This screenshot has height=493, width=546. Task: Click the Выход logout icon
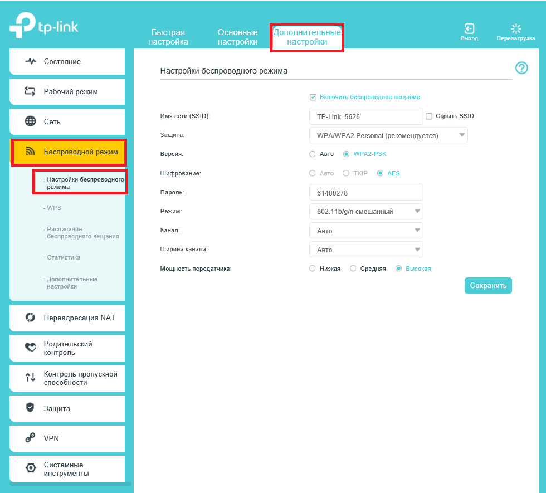[469, 28]
